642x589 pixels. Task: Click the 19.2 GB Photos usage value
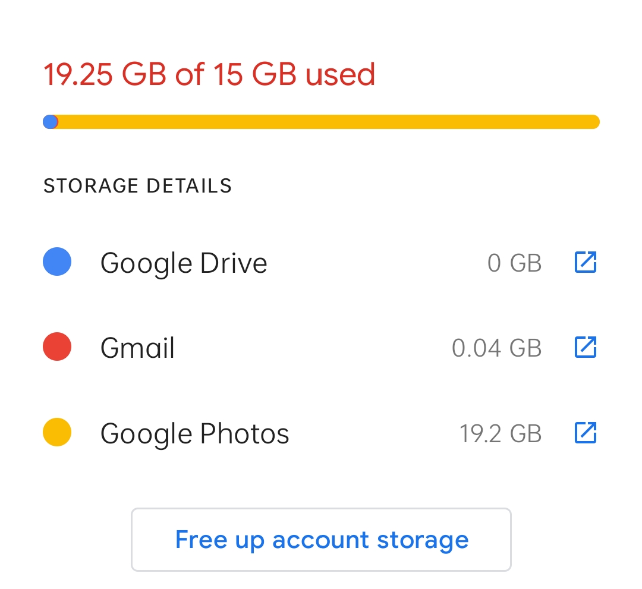500,433
